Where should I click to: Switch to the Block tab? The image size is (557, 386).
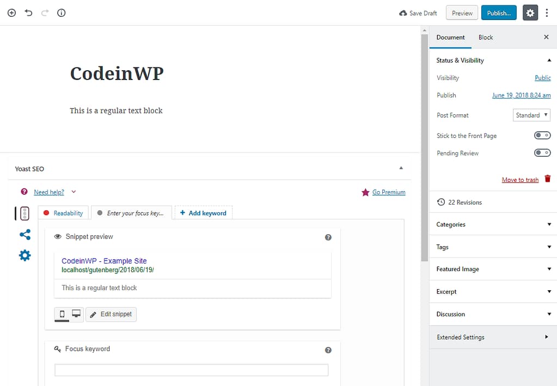485,37
